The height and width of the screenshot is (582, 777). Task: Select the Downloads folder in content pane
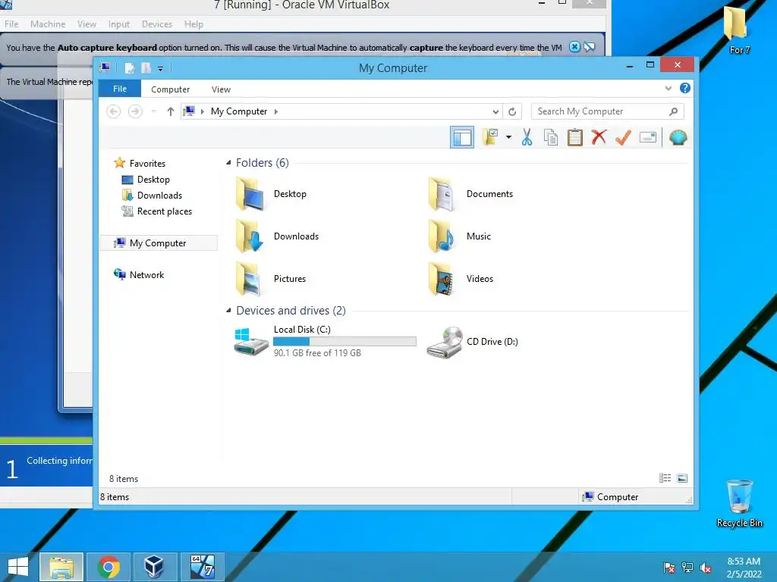(x=278, y=236)
